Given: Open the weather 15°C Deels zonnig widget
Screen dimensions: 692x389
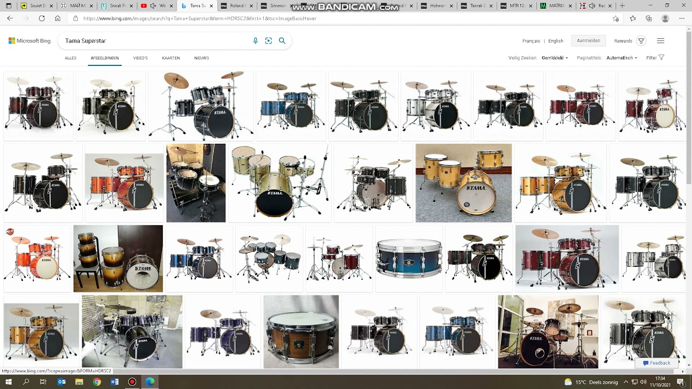Looking at the screenshot, I should pos(590,382).
